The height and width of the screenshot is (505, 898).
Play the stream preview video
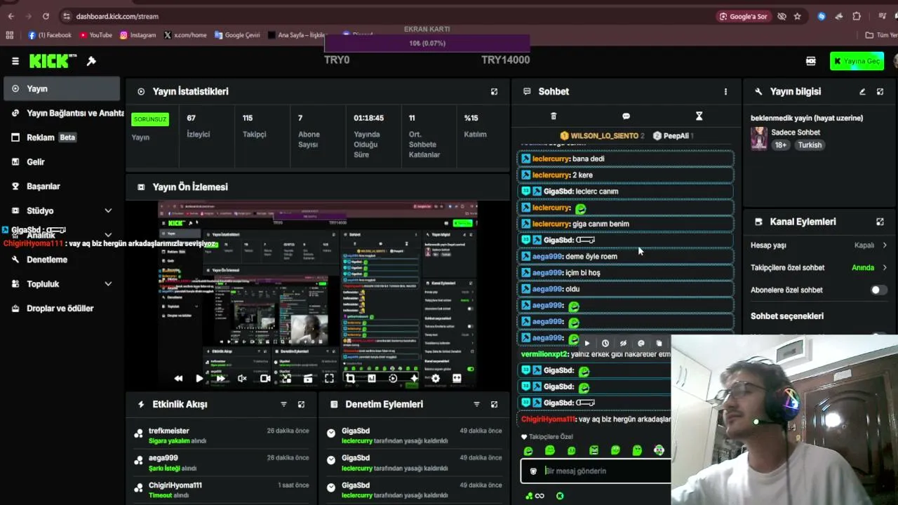199,378
